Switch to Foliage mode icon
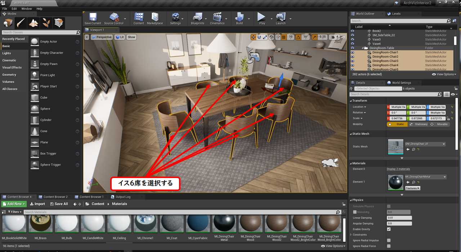The image size is (461, 252). point(46,23)
